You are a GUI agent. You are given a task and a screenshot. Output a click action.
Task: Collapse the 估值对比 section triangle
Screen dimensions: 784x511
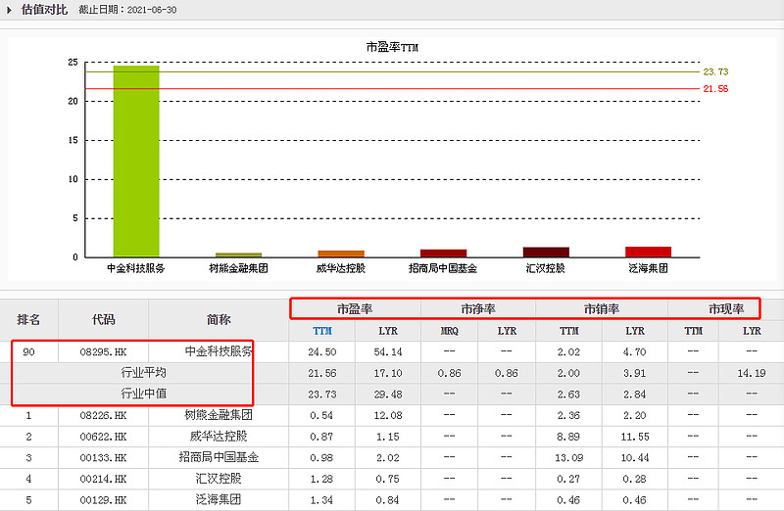point(9,10)
